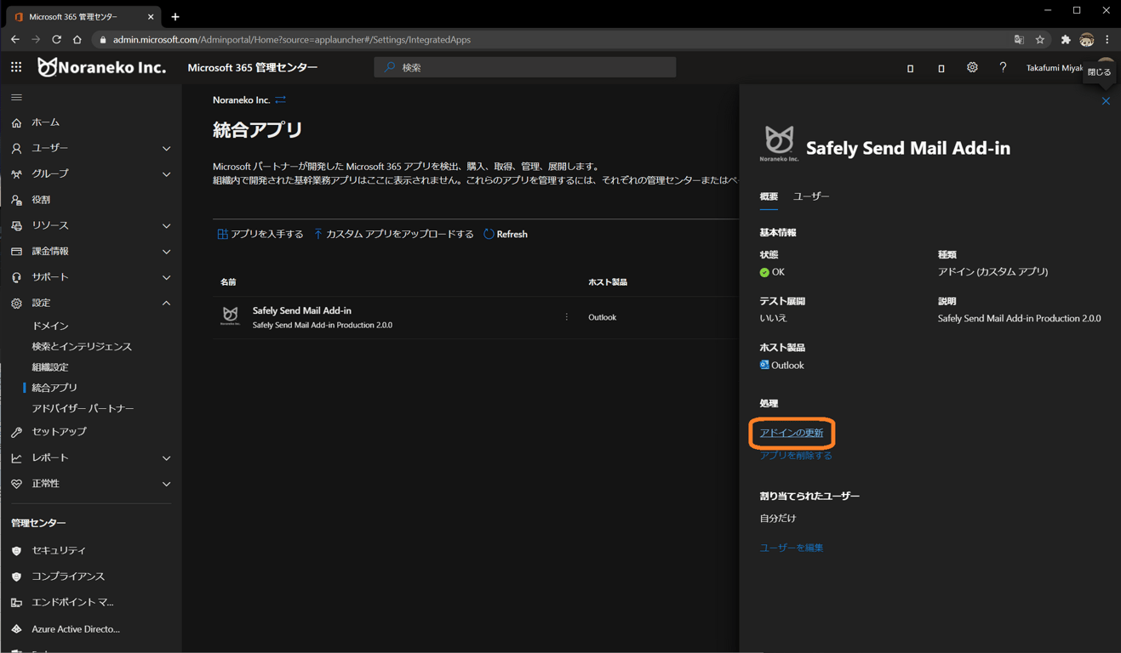Expand the 課金情報 menu chevron
Screen dimensions: 1121x653
[x=166, y=252]
